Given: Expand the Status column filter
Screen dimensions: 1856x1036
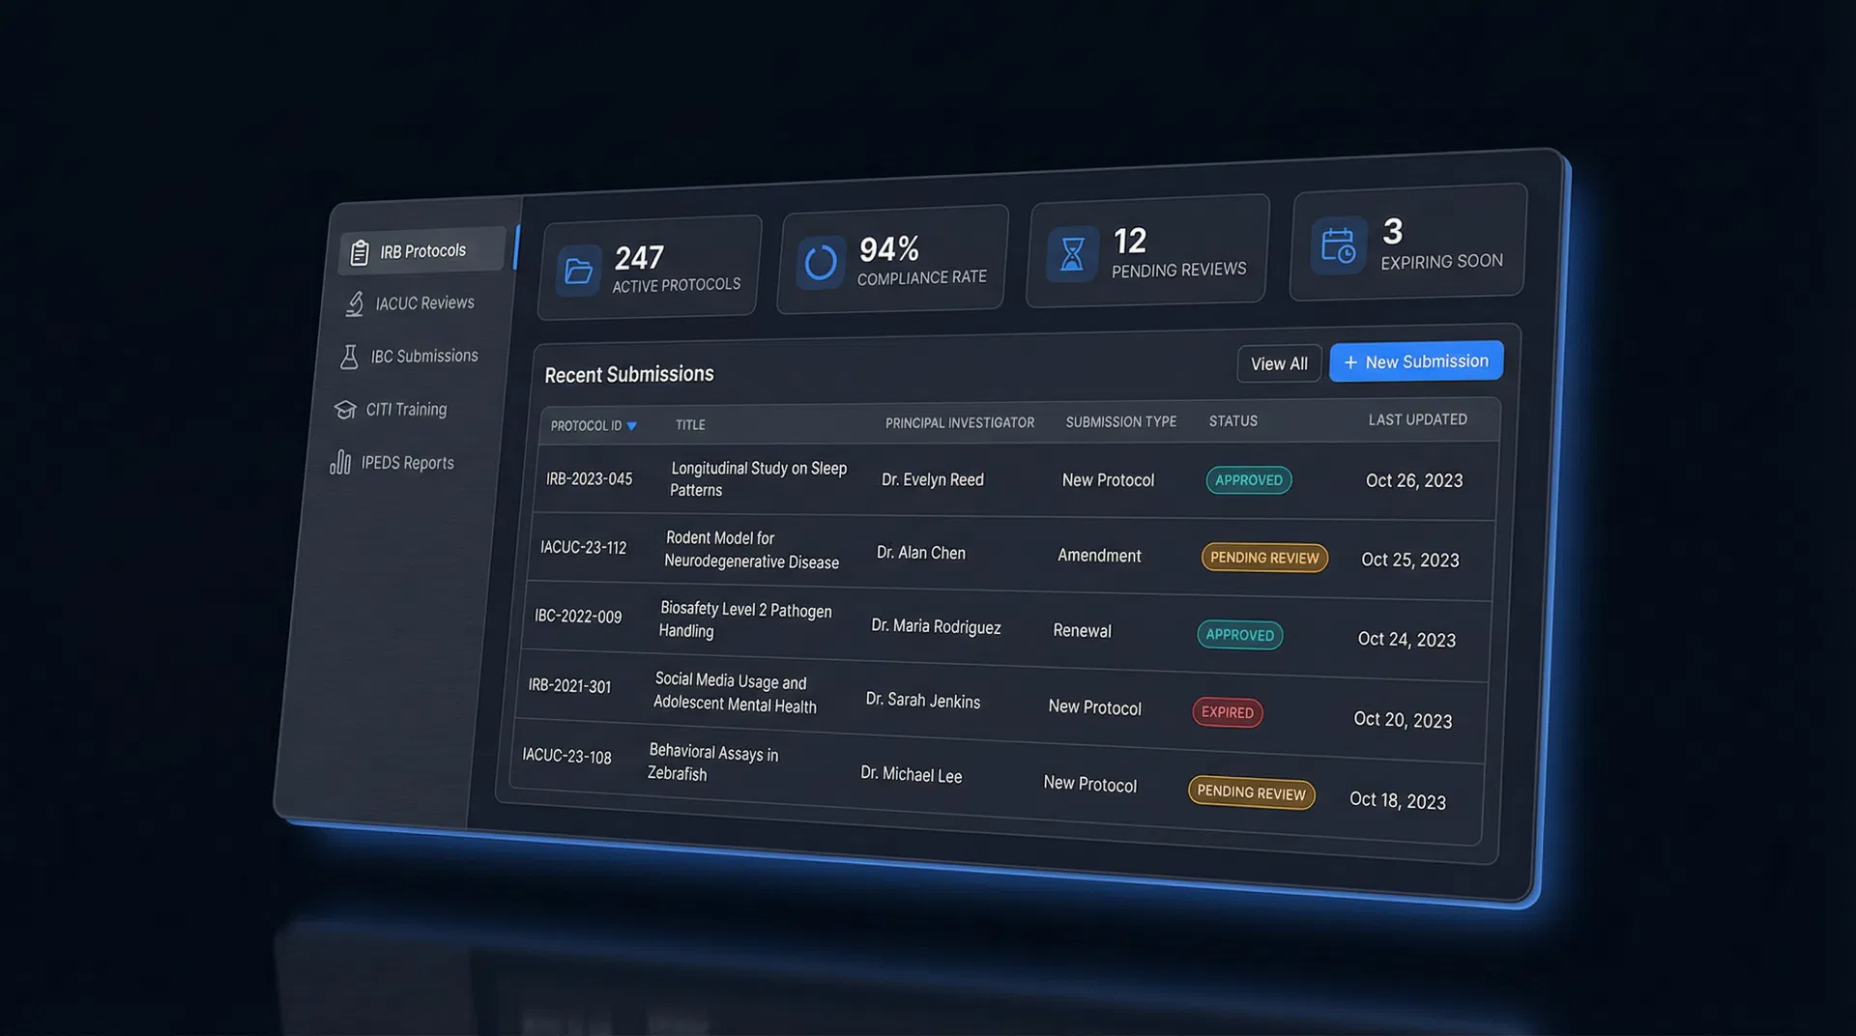Looking at the screenshot, I should [x=1232, y=420].
